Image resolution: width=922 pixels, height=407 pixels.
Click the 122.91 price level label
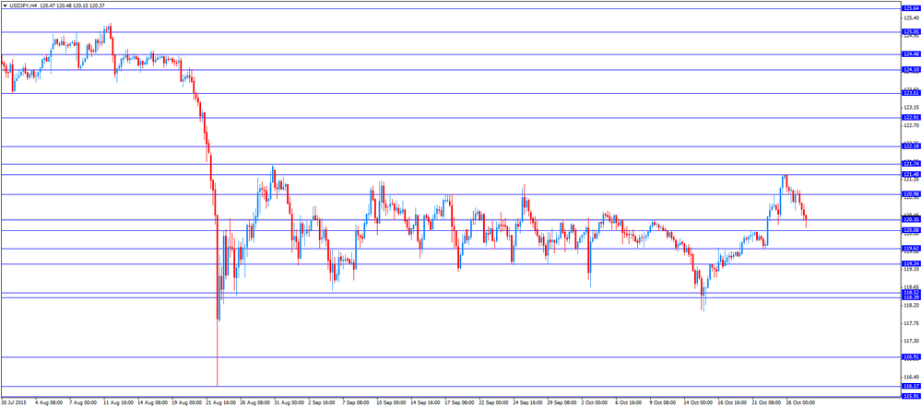point(912,118)
